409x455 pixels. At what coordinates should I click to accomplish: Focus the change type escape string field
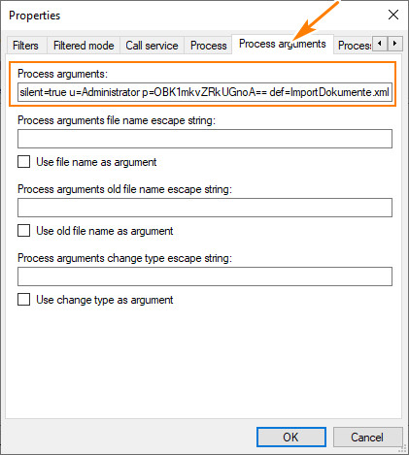point(205,276)
